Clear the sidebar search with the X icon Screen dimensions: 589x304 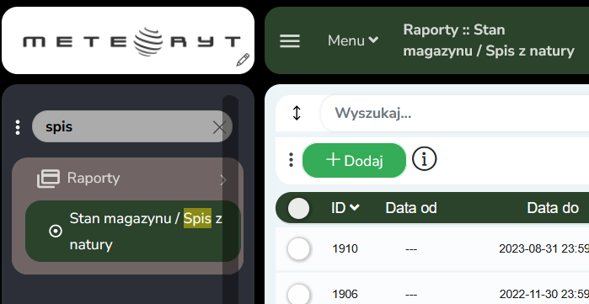[x=219, y=127]
